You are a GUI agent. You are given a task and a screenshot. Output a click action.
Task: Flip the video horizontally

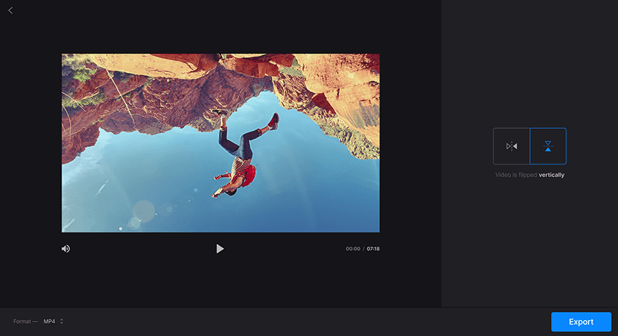click(x=511, y=146)
